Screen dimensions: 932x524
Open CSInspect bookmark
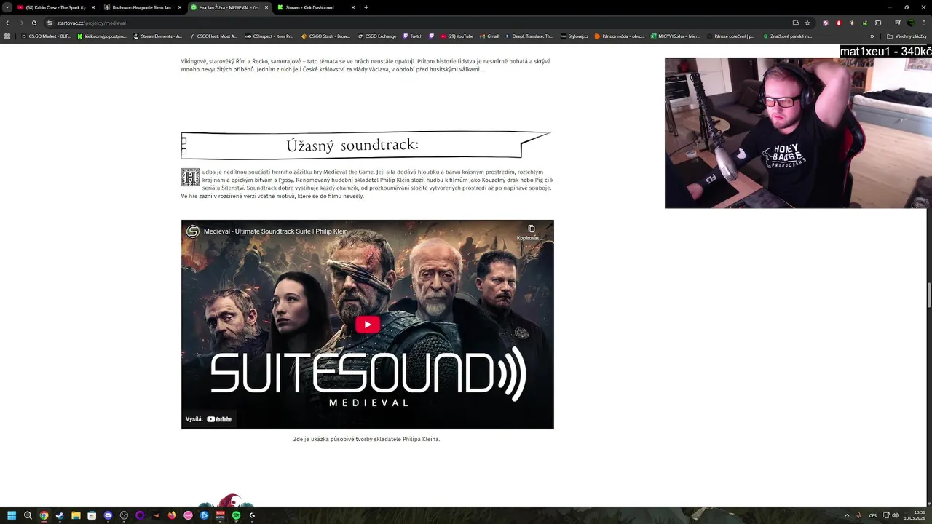(x=269, y=36)
